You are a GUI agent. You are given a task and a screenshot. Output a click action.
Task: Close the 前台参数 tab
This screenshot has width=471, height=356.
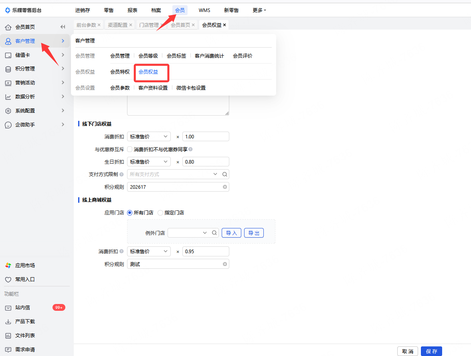tap(99, 25)
